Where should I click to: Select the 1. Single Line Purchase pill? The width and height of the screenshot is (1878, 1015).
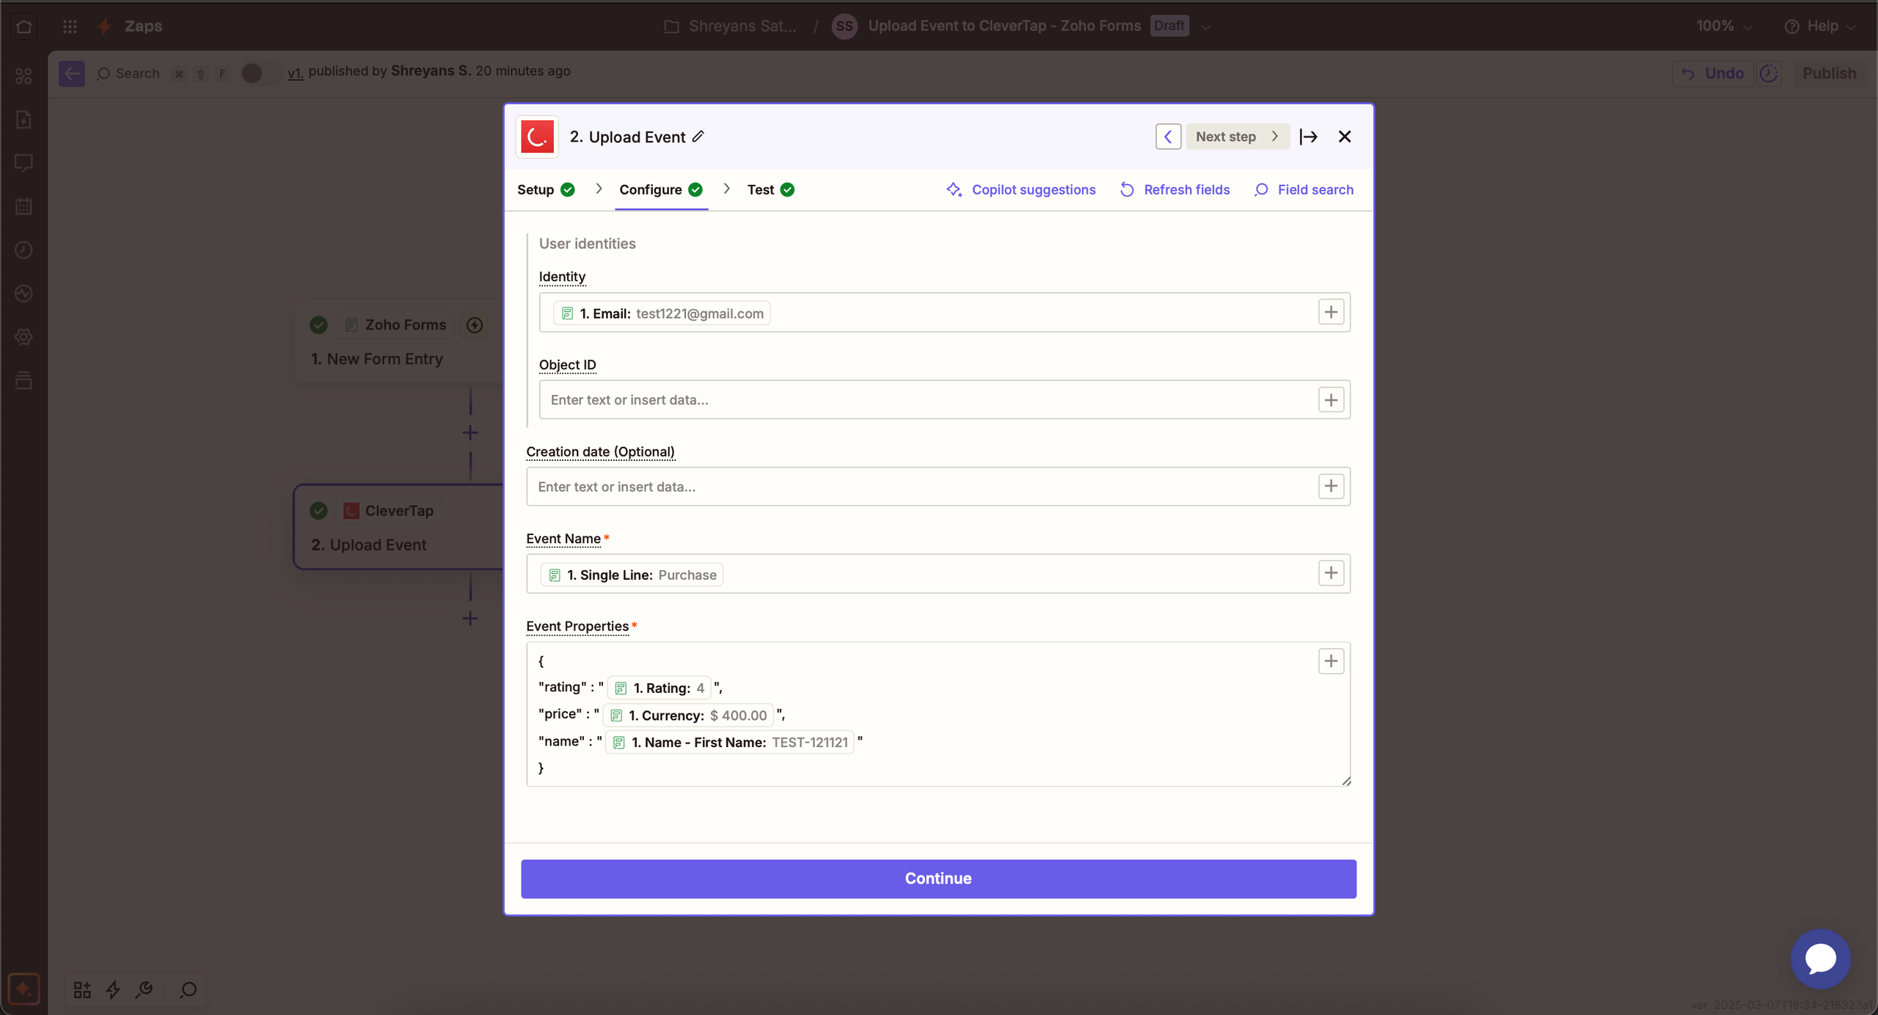coord(632,575)
